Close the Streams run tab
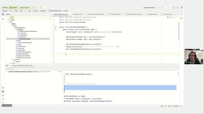The width and height of the screenshot is (204, 114). click(x=34, y=66)
